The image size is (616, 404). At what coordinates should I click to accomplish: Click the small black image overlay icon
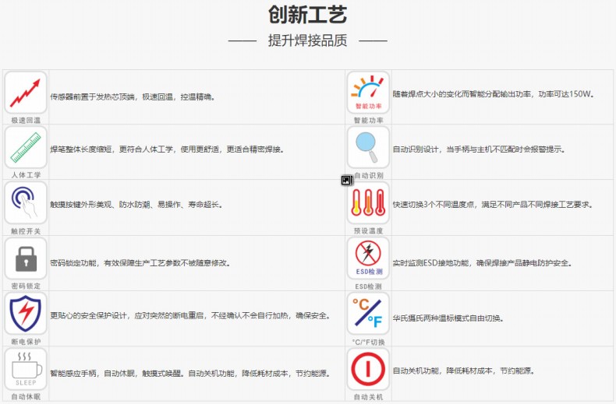pyautogui.click(x=347, y=181)
